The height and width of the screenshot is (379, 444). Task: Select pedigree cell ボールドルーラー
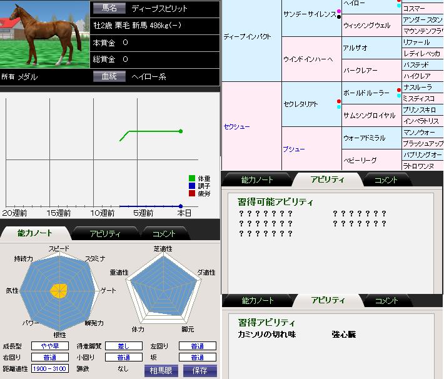pos(371,93)
